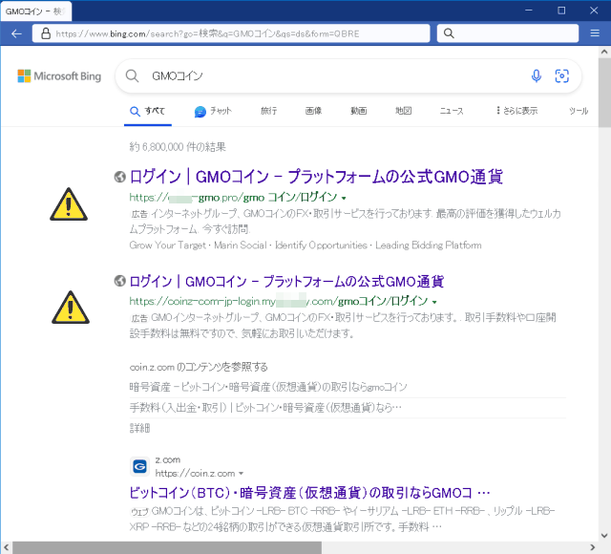Click the Microsoft Bing logo

point(59,76)
